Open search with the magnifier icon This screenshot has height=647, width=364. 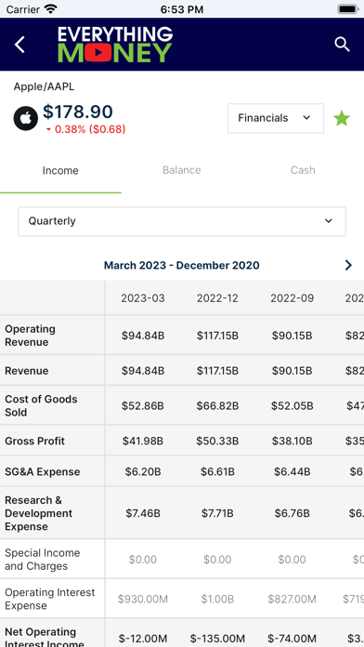tap(342, 44)
